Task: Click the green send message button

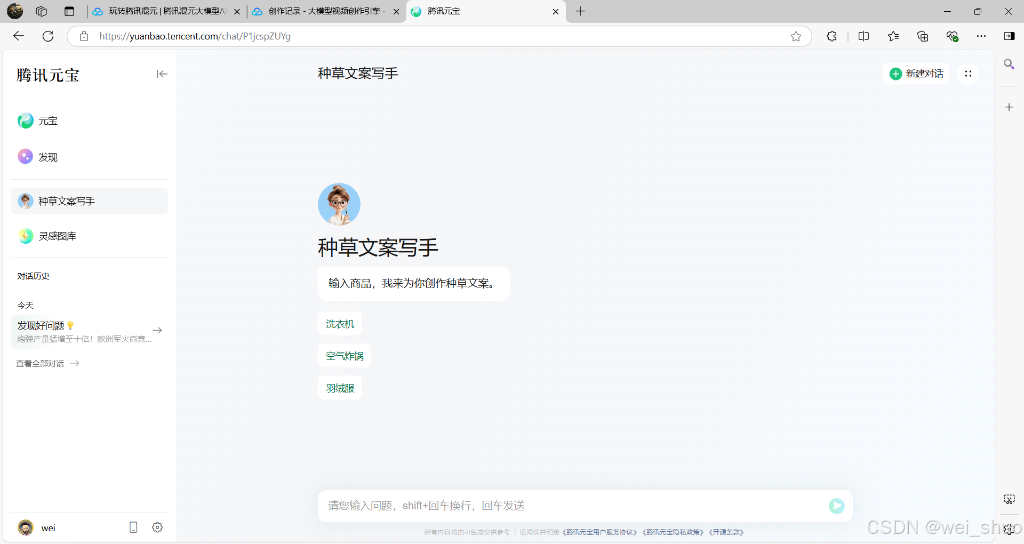Action: (x=836, y=506)
